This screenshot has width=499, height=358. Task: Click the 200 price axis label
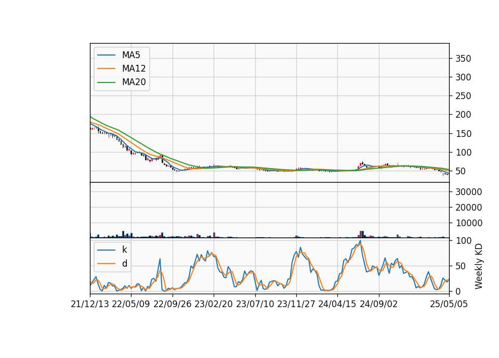[x=463, y=115]
